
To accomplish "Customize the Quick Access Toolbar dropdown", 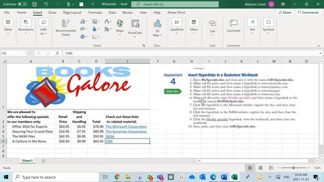I will pyautogui.click(x=92, y=4).
